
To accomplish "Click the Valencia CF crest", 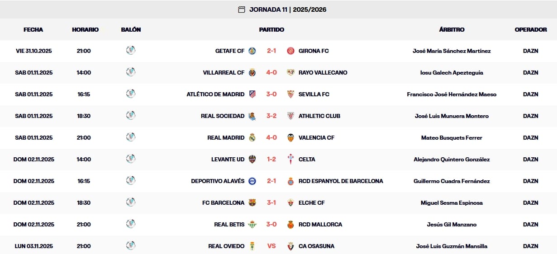I will click(x=291, y=138).
